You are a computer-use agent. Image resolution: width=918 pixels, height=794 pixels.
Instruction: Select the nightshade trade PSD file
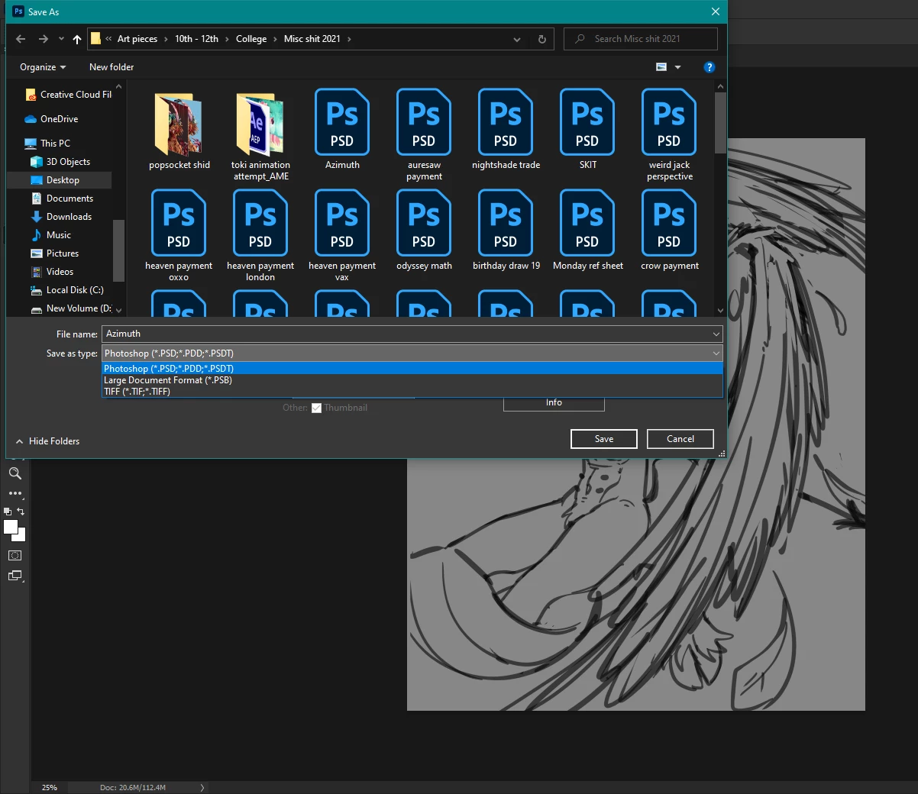coord(506,130)
